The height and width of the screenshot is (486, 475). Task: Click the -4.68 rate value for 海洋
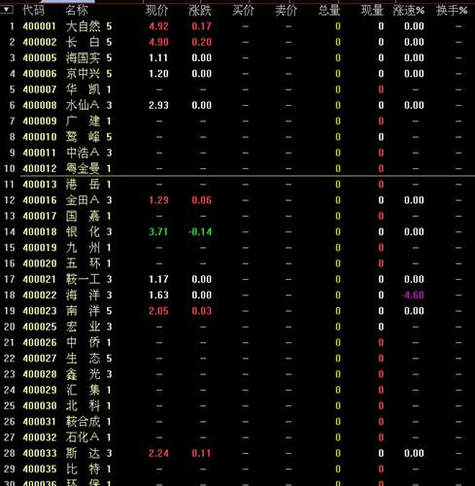tap(413, 295)
